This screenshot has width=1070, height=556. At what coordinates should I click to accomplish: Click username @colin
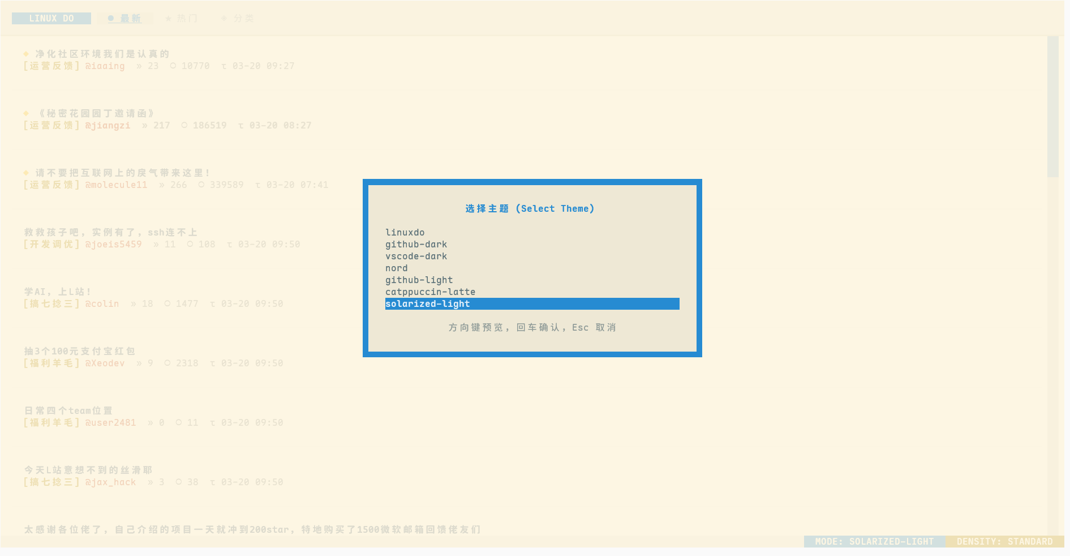point(102,303)
